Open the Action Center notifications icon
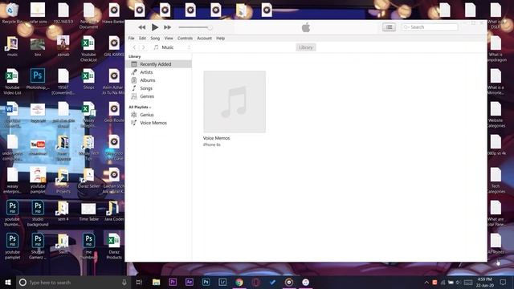The image size is (514, 289). pyautogui.click(x=503, y=282)
